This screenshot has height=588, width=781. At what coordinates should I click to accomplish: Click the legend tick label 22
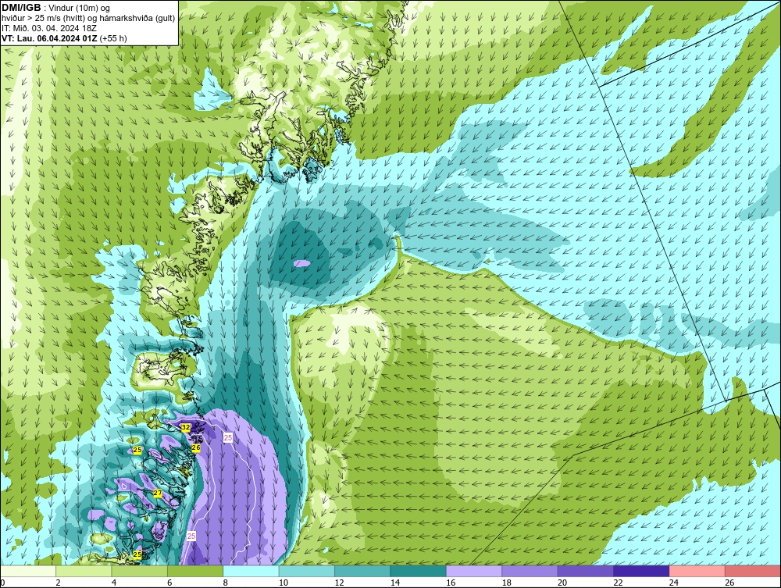tap(618, 583)
